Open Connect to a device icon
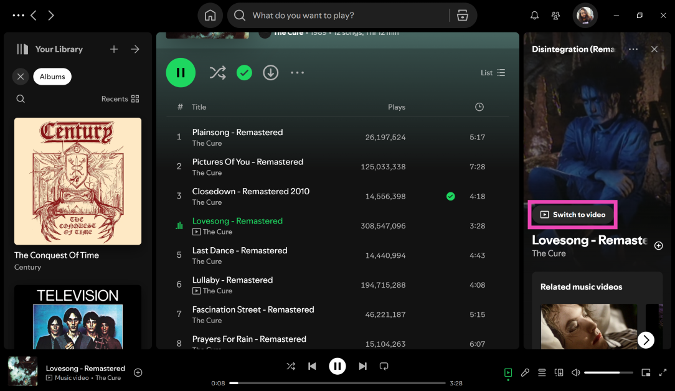Image resolution: width=675 pixels, height=391 pixels. 559,372
